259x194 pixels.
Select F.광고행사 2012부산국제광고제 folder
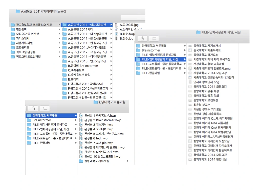coord(87,89)
